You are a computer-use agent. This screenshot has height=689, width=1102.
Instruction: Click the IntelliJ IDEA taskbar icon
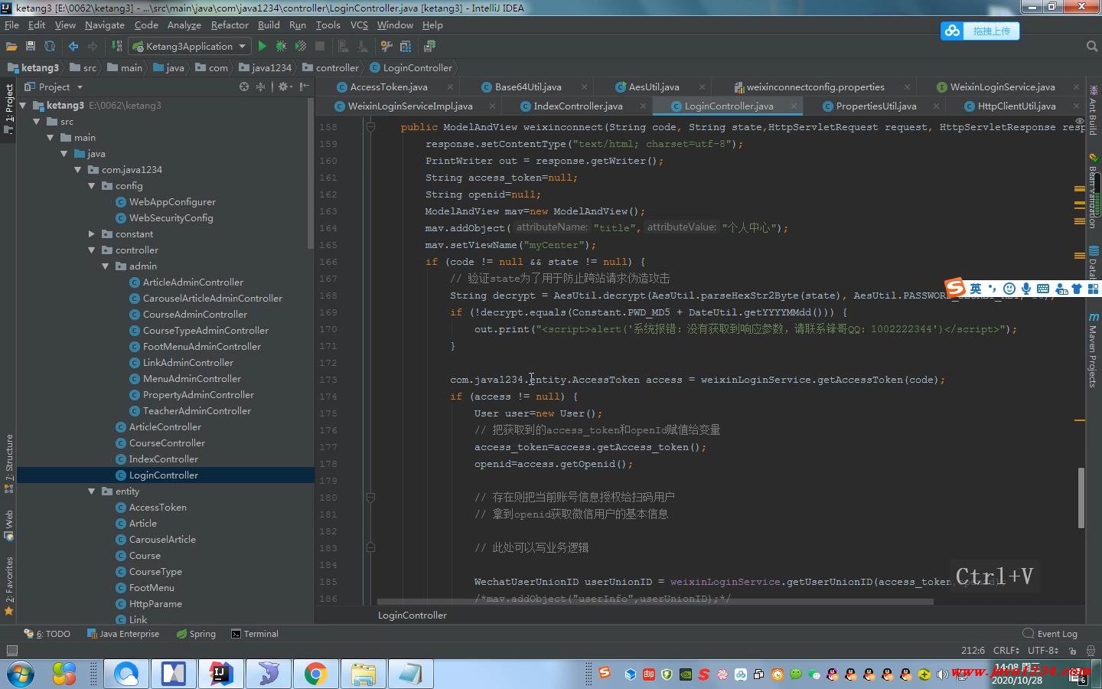pyautogui.click(x=221, y=674)
